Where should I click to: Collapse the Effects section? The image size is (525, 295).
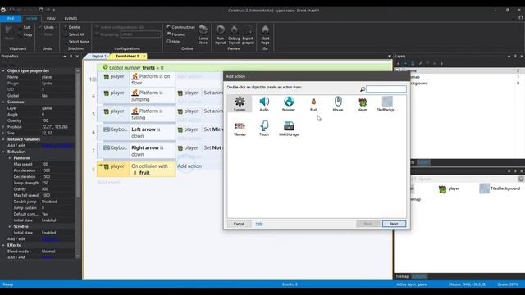pyautogui.click(x=3, y=245)
